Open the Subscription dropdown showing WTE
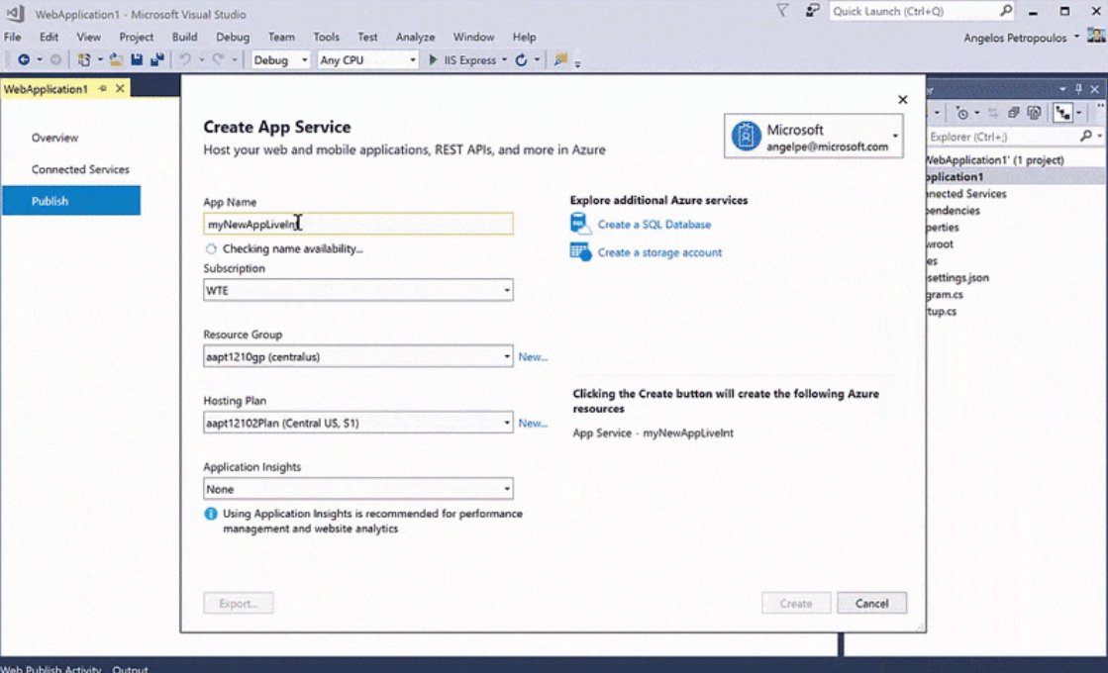Image resolution: width=1108 pixels, height=673 pixels. click(x=357, y=290)
